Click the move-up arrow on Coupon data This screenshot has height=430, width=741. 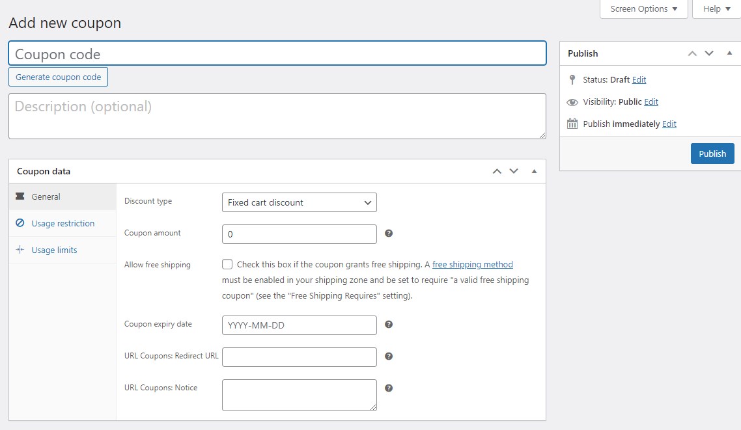pyautogui.click(x=497, y=170)
